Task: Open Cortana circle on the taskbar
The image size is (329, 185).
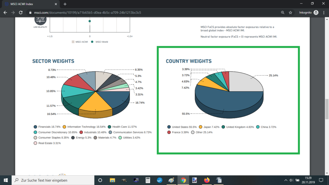Action: (x=100, y=180)
